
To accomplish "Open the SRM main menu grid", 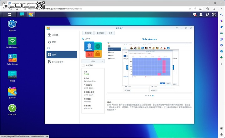I will (x=10, y=14).
